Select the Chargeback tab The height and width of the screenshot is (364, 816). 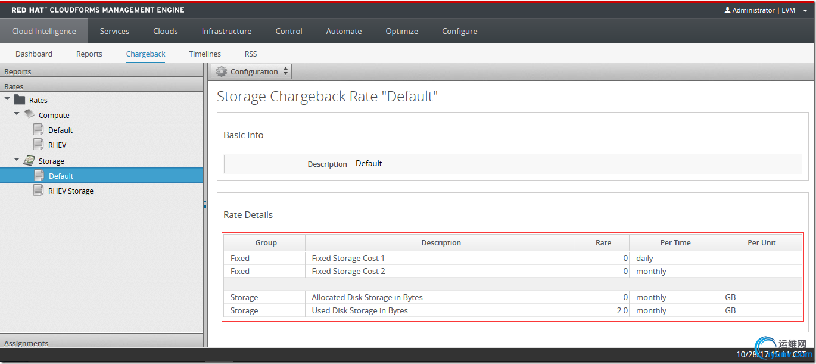click(x=146, y=54)
